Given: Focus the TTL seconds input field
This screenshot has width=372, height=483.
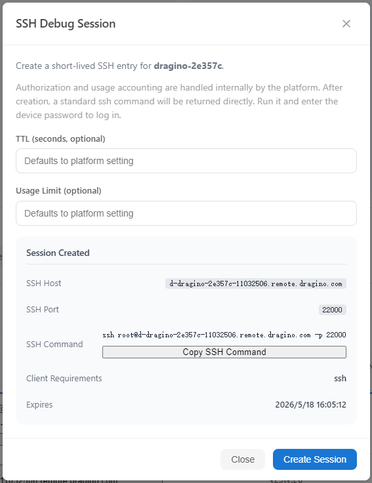Looking at the screenshot, I should (x=186, y=161).
